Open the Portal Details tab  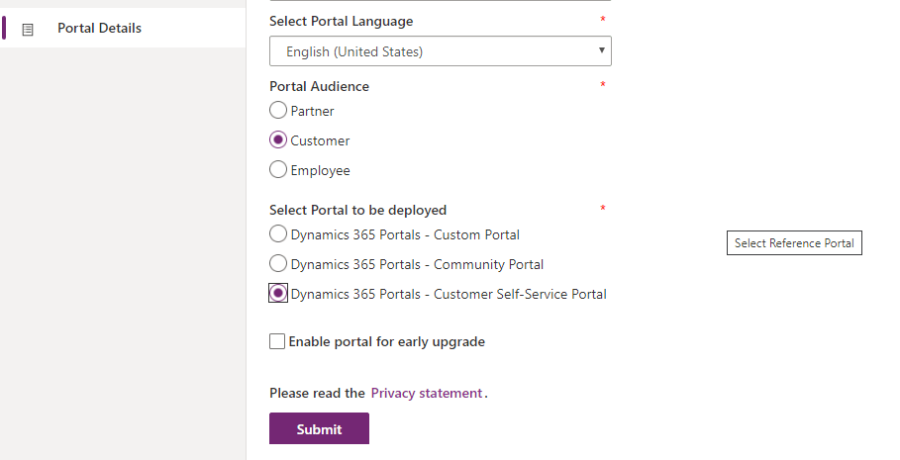(99, 28)
